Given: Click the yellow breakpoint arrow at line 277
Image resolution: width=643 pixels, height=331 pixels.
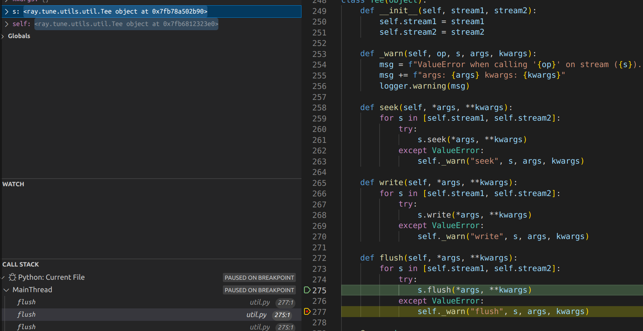Looking at the screenshot, I should coord(307,311).
